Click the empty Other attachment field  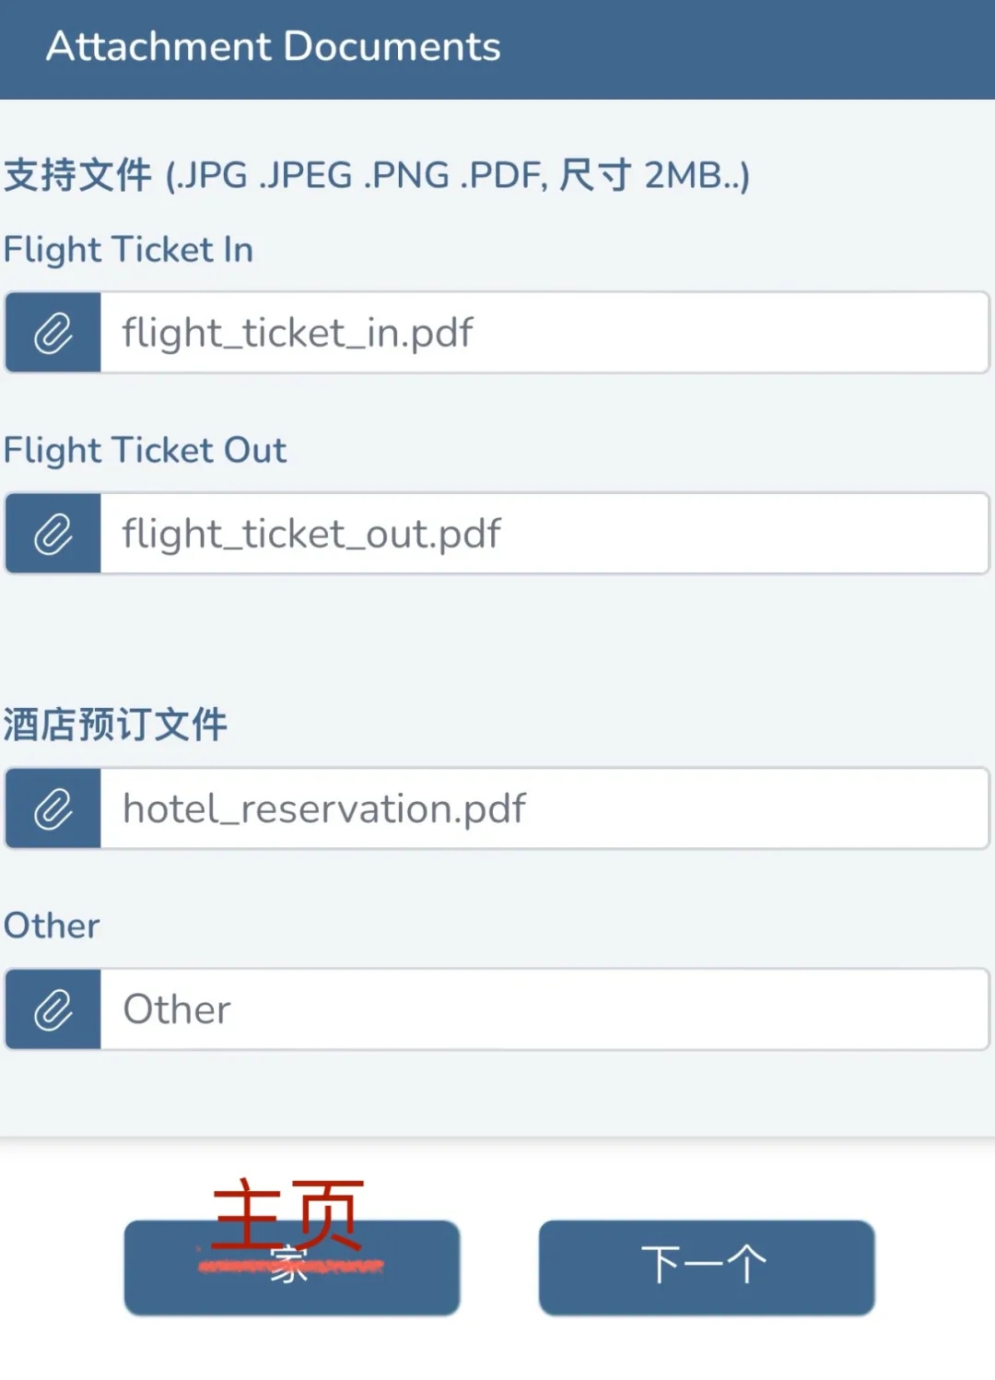544,1009
